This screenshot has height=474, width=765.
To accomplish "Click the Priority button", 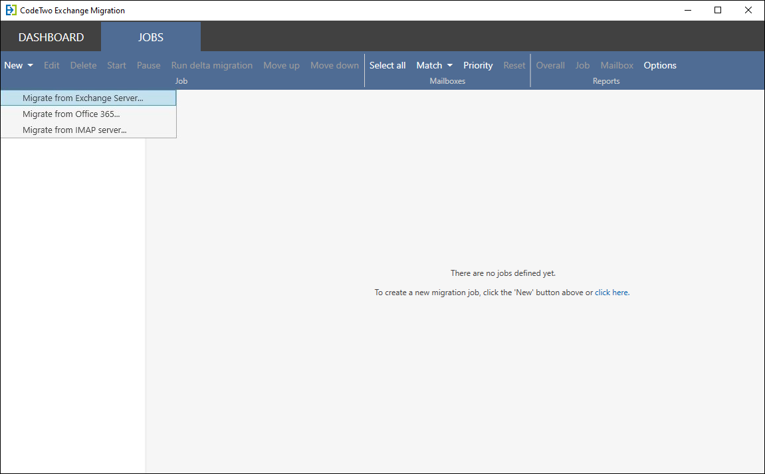I will pos(478,65).
